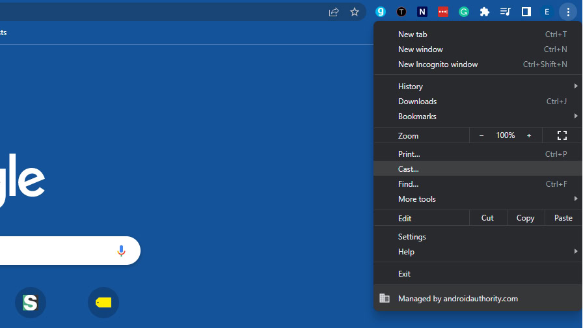This screenshot has height=328, width=583.
Task: Click Managed by androidauthority.com text
Action: [x=457, y=299]
